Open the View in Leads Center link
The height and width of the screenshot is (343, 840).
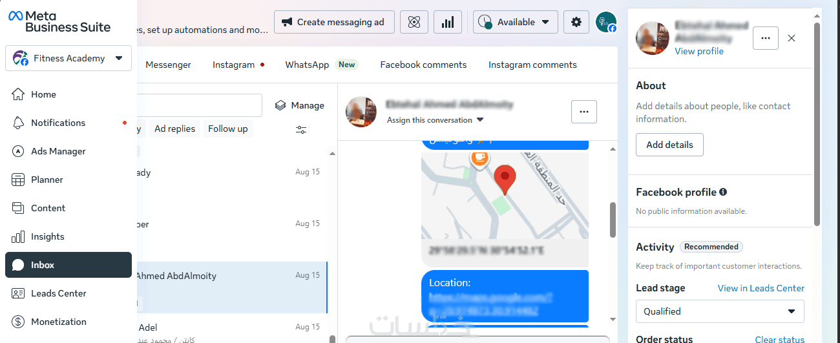pos(761,288)
